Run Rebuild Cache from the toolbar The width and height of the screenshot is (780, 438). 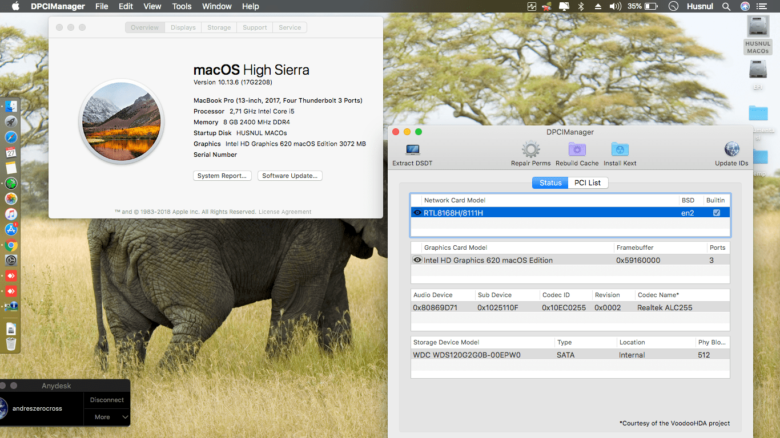click(x=577, y=150)
